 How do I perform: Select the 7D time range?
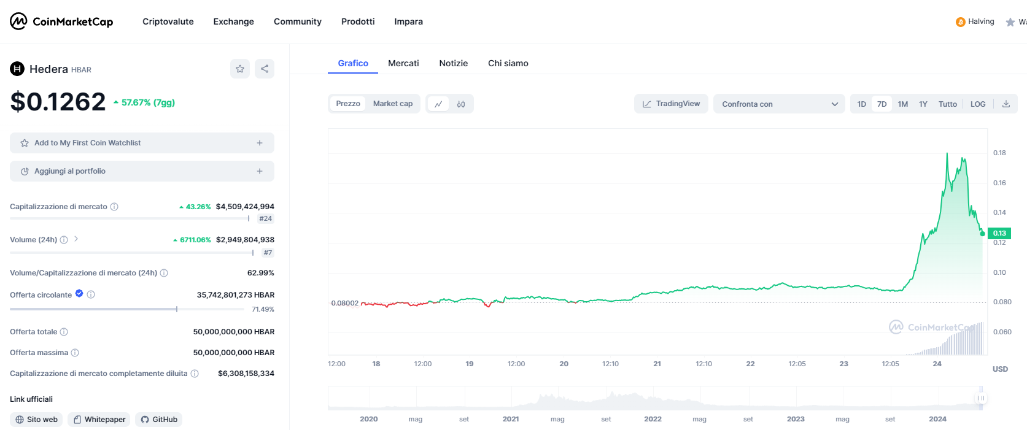click(x=882, y=104)
